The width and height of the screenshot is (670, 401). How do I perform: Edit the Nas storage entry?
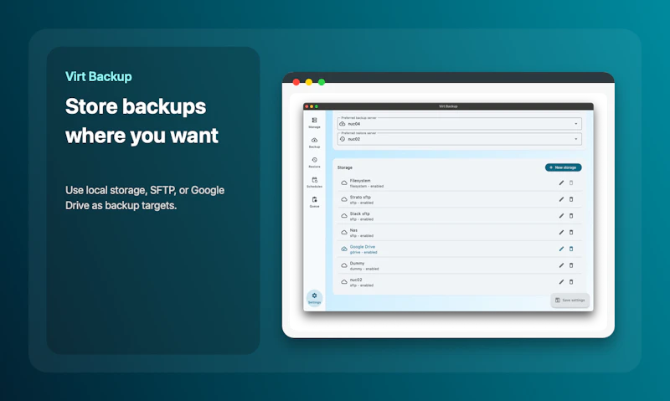tap(561, 233)
